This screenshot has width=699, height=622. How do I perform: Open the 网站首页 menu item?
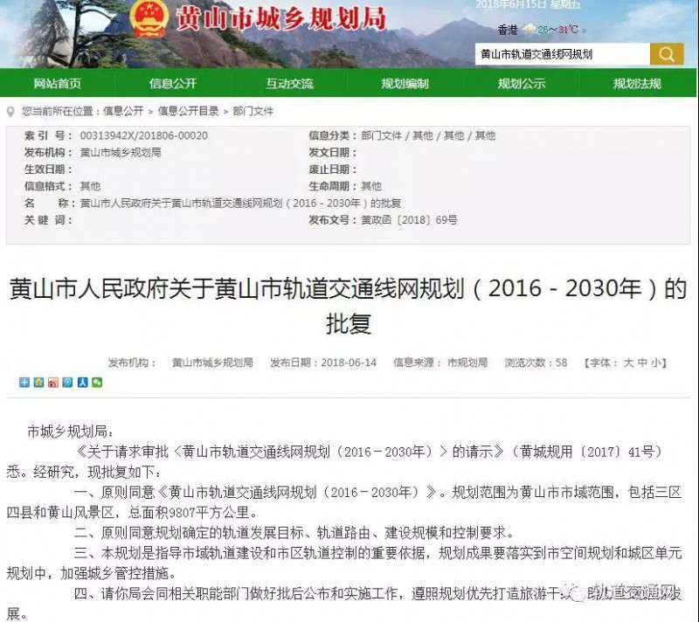tap(58, 84)
